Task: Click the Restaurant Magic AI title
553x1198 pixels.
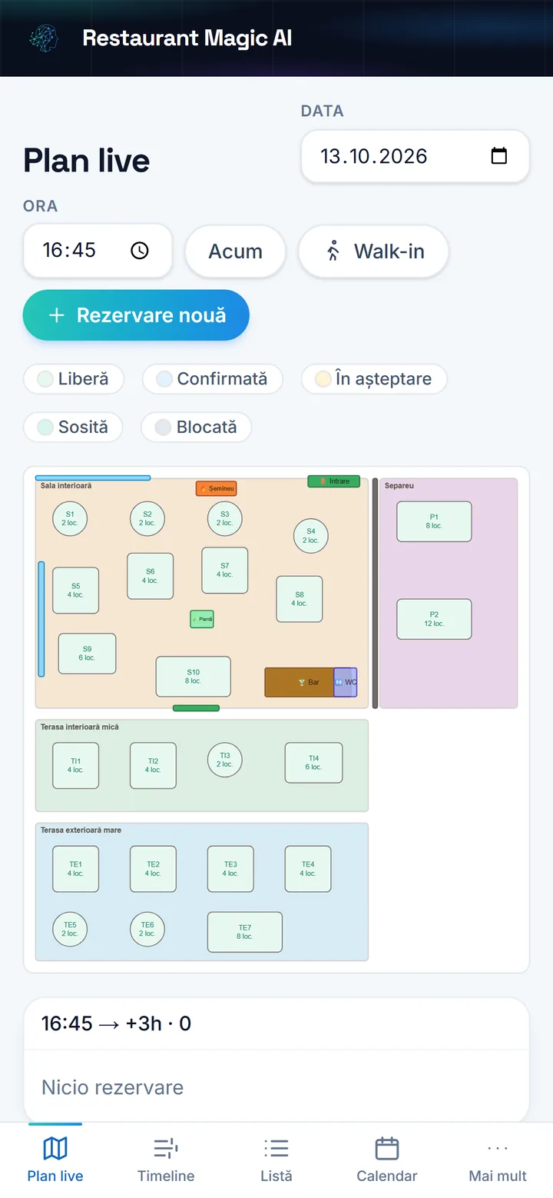Action: [x=187, y=38]
